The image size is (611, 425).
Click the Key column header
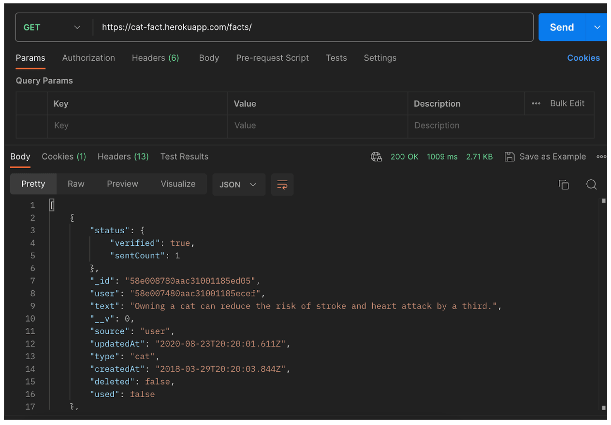[61, 103]
